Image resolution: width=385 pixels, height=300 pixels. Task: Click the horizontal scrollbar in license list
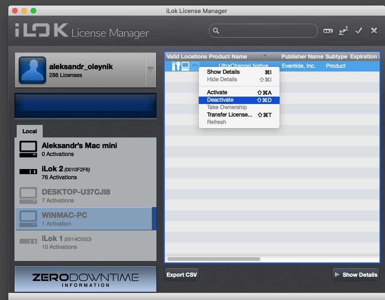(x=214, y=259)
